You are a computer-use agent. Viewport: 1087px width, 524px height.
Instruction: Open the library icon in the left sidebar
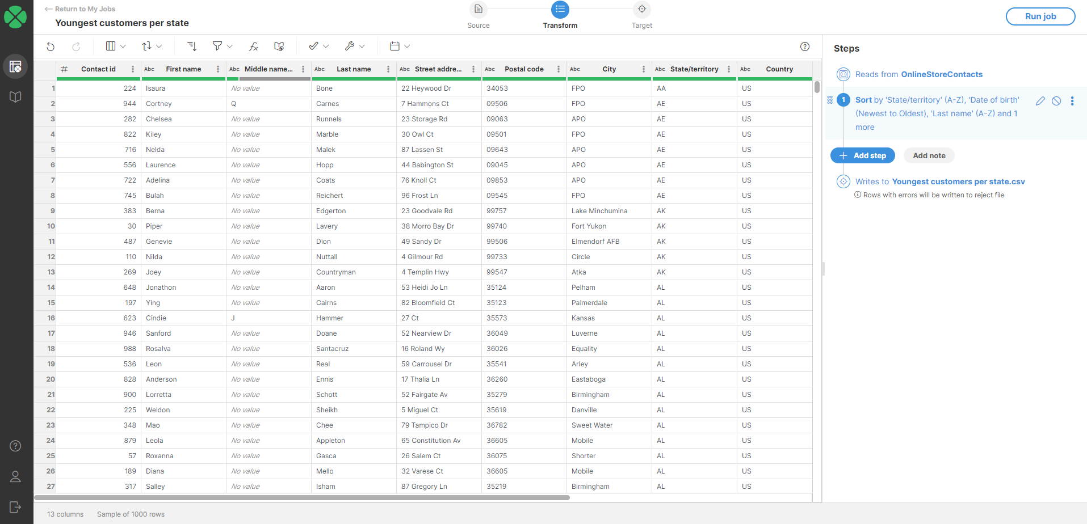click(15, 96)
